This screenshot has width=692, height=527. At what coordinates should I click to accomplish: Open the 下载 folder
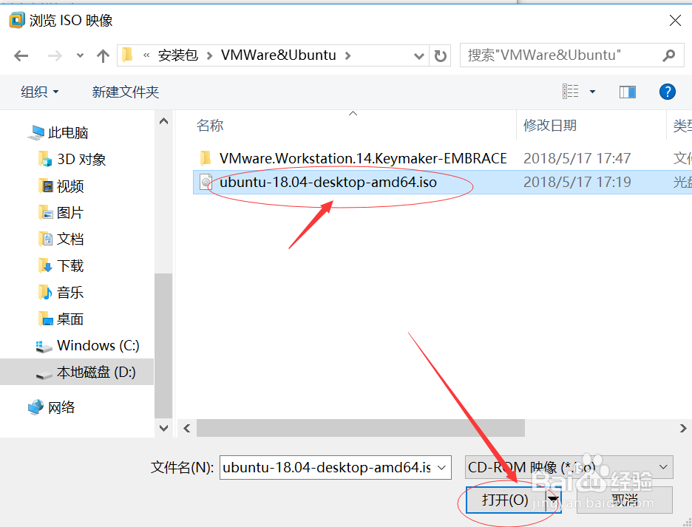(61, 265)
